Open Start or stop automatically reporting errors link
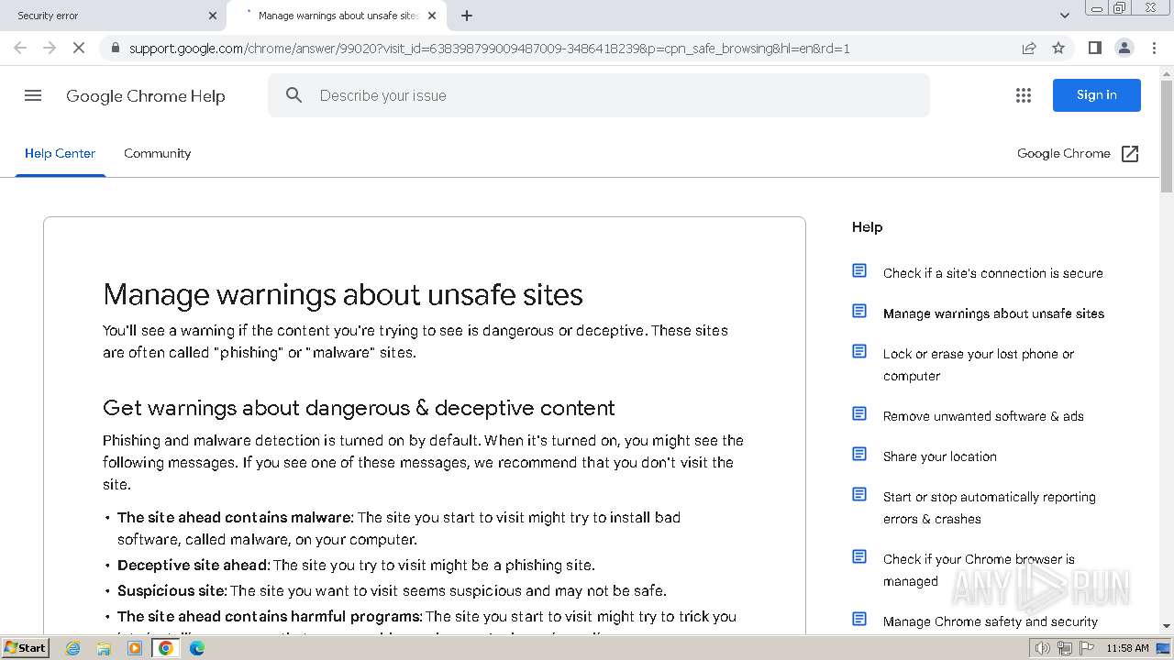The height and width of the screenshot is (660, 1174). pos(990,508)
